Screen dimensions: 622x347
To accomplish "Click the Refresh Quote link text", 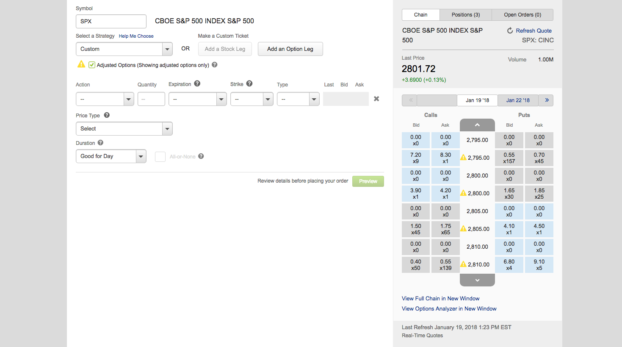I will click(x=534, y=31).
